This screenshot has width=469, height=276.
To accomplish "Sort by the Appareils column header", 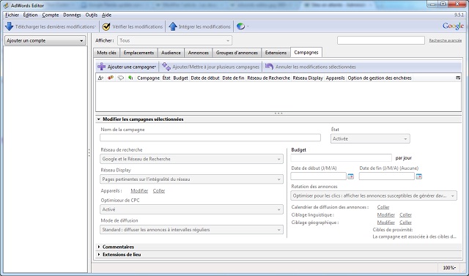I will coord(336,78).
